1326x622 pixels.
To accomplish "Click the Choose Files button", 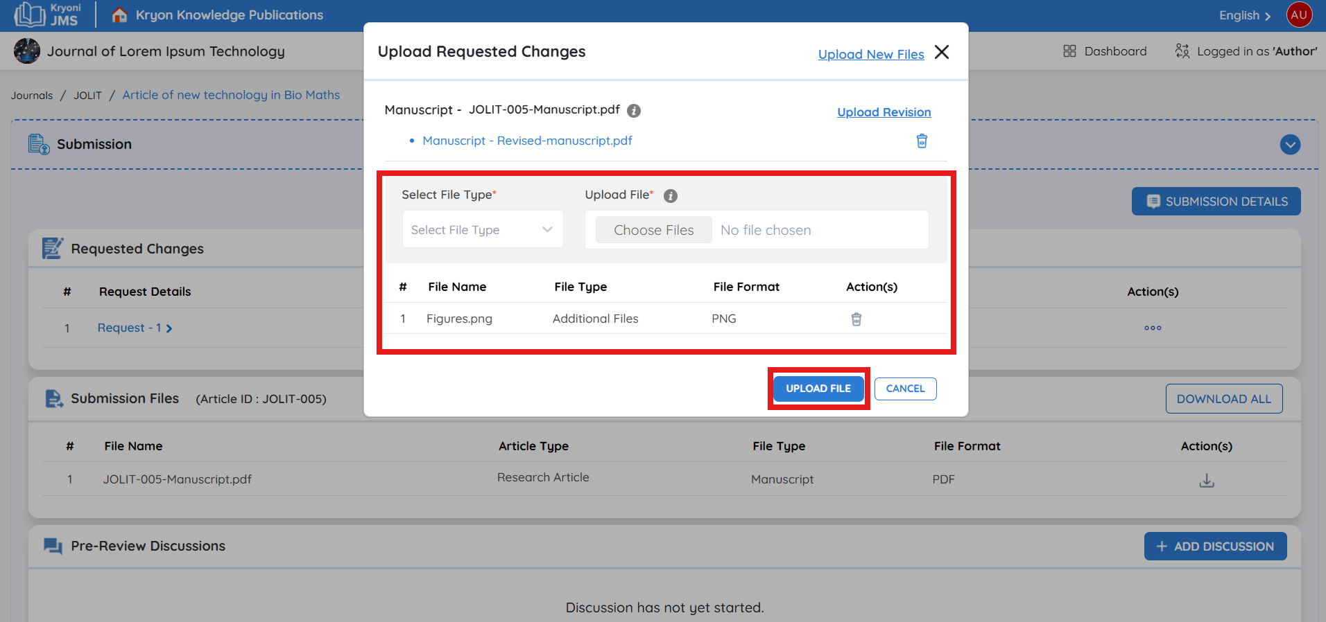I will 653,230.
